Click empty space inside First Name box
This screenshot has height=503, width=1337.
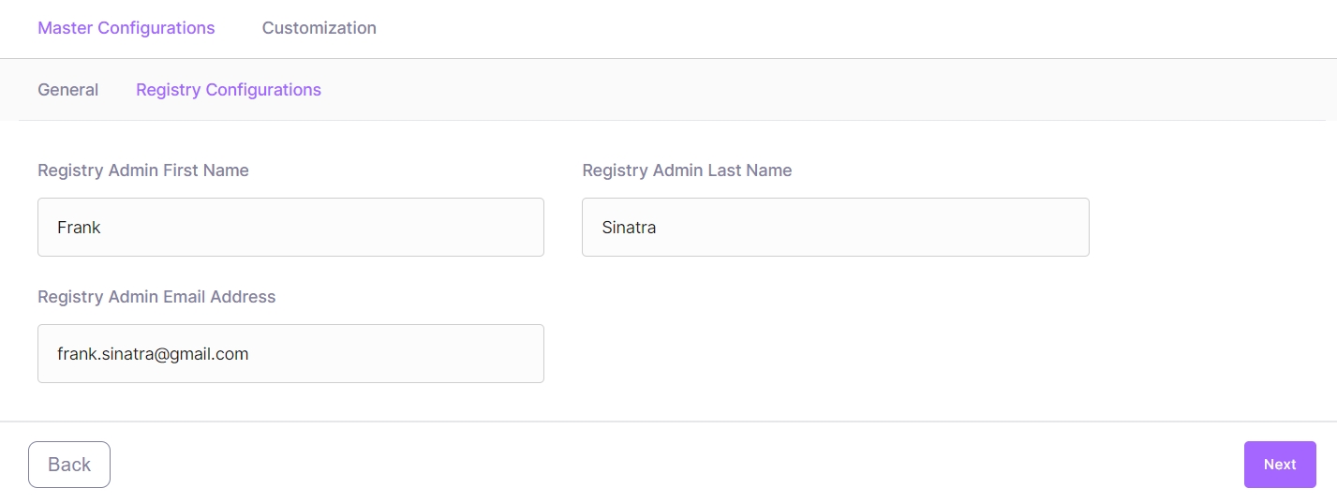pos(356,227)
